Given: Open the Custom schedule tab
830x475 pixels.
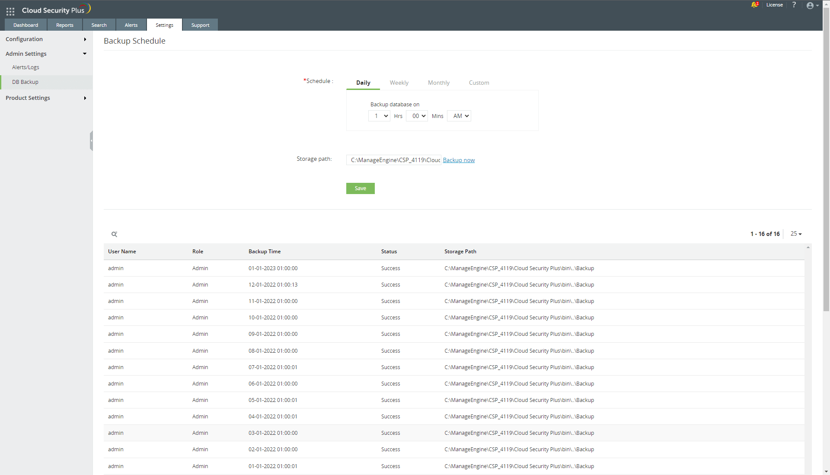Looking at the screenshot, I should click(x=479, y=83).
